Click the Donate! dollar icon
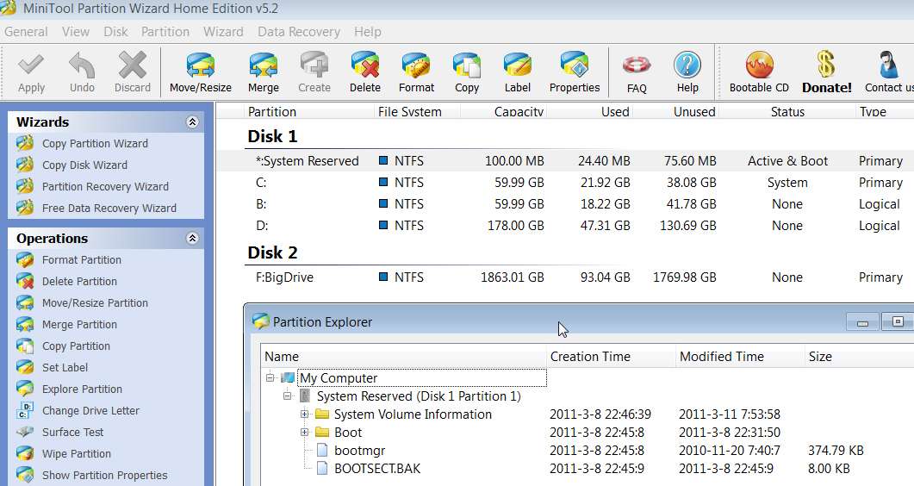 click(826, 65)
